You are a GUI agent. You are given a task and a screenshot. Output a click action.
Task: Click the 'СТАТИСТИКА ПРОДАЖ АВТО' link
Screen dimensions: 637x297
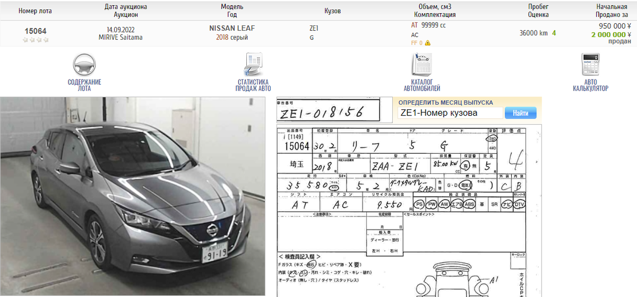point(253,85)
